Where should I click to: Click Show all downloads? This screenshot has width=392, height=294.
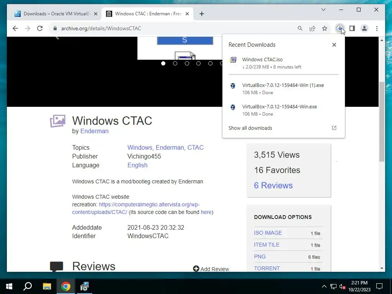[x=250, y=128]
